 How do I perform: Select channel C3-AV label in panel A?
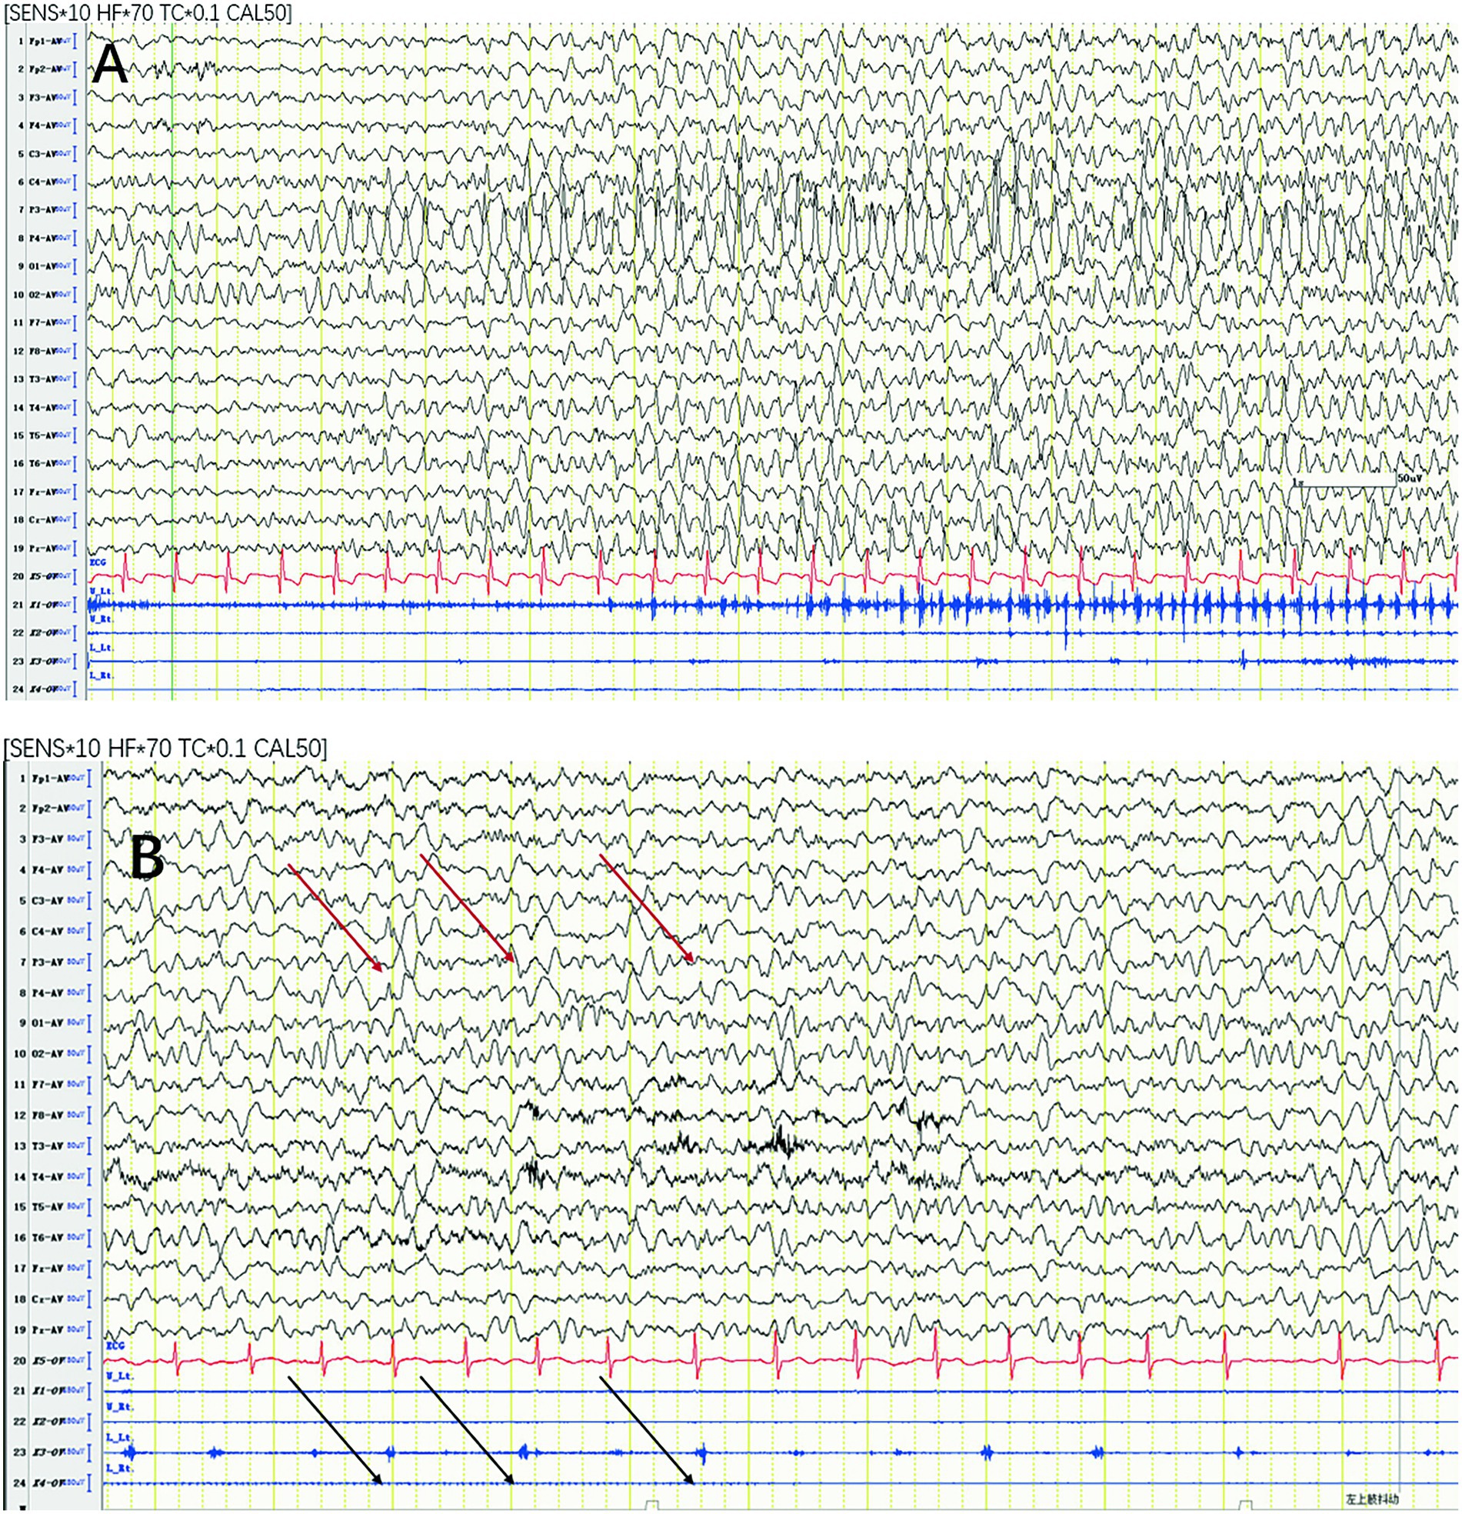pos(43,153)
